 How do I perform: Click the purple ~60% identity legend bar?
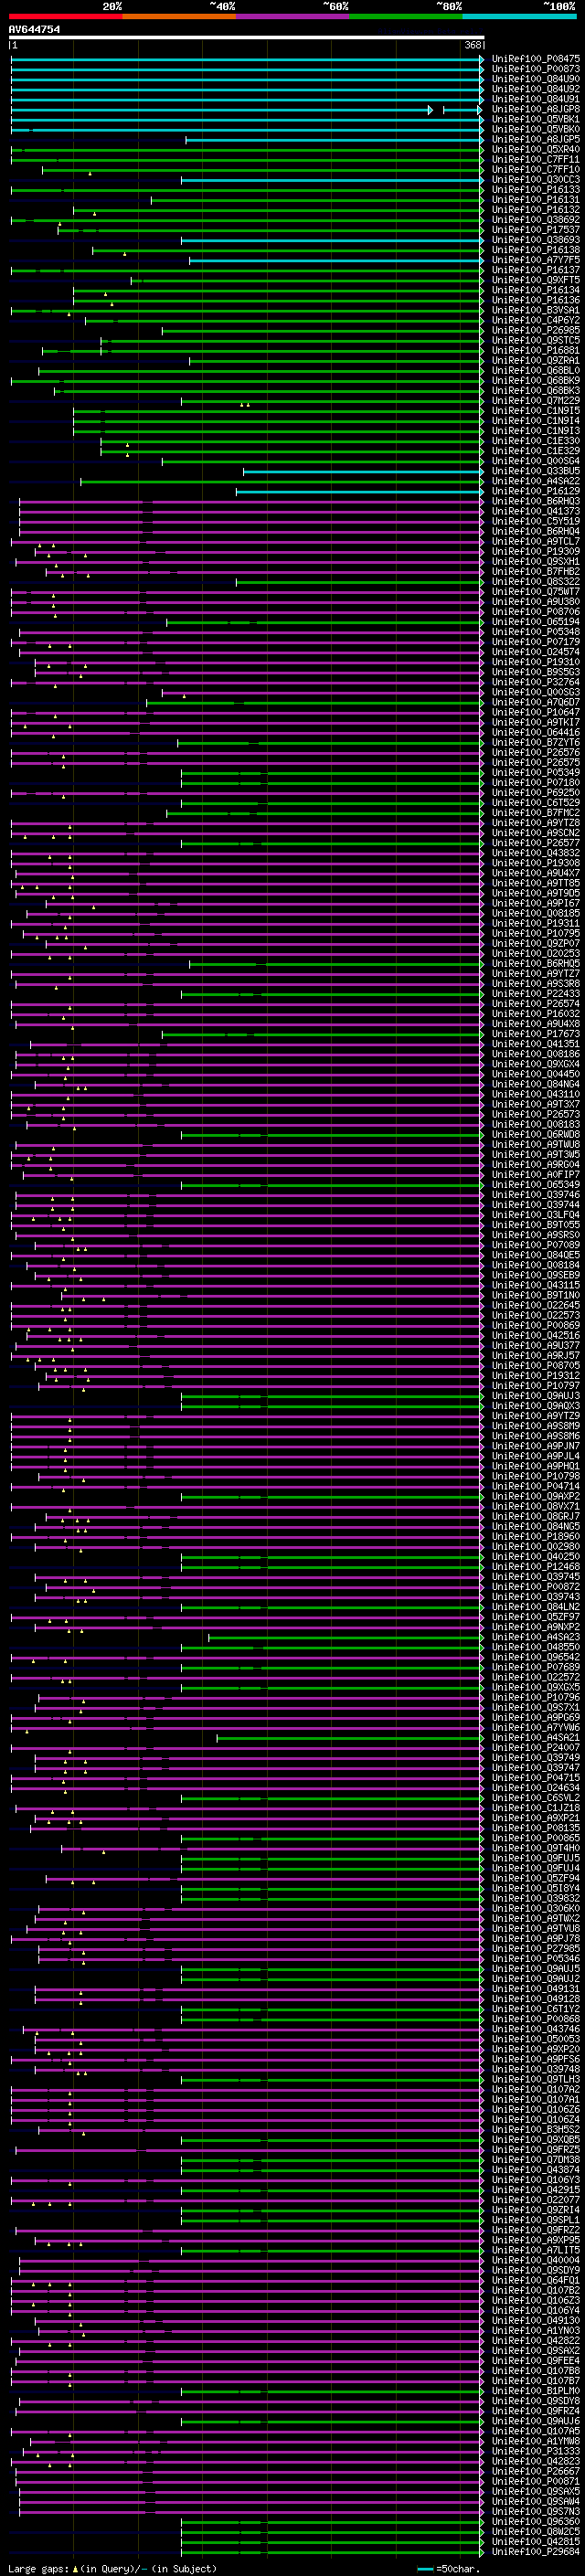(x=293, y=16)
